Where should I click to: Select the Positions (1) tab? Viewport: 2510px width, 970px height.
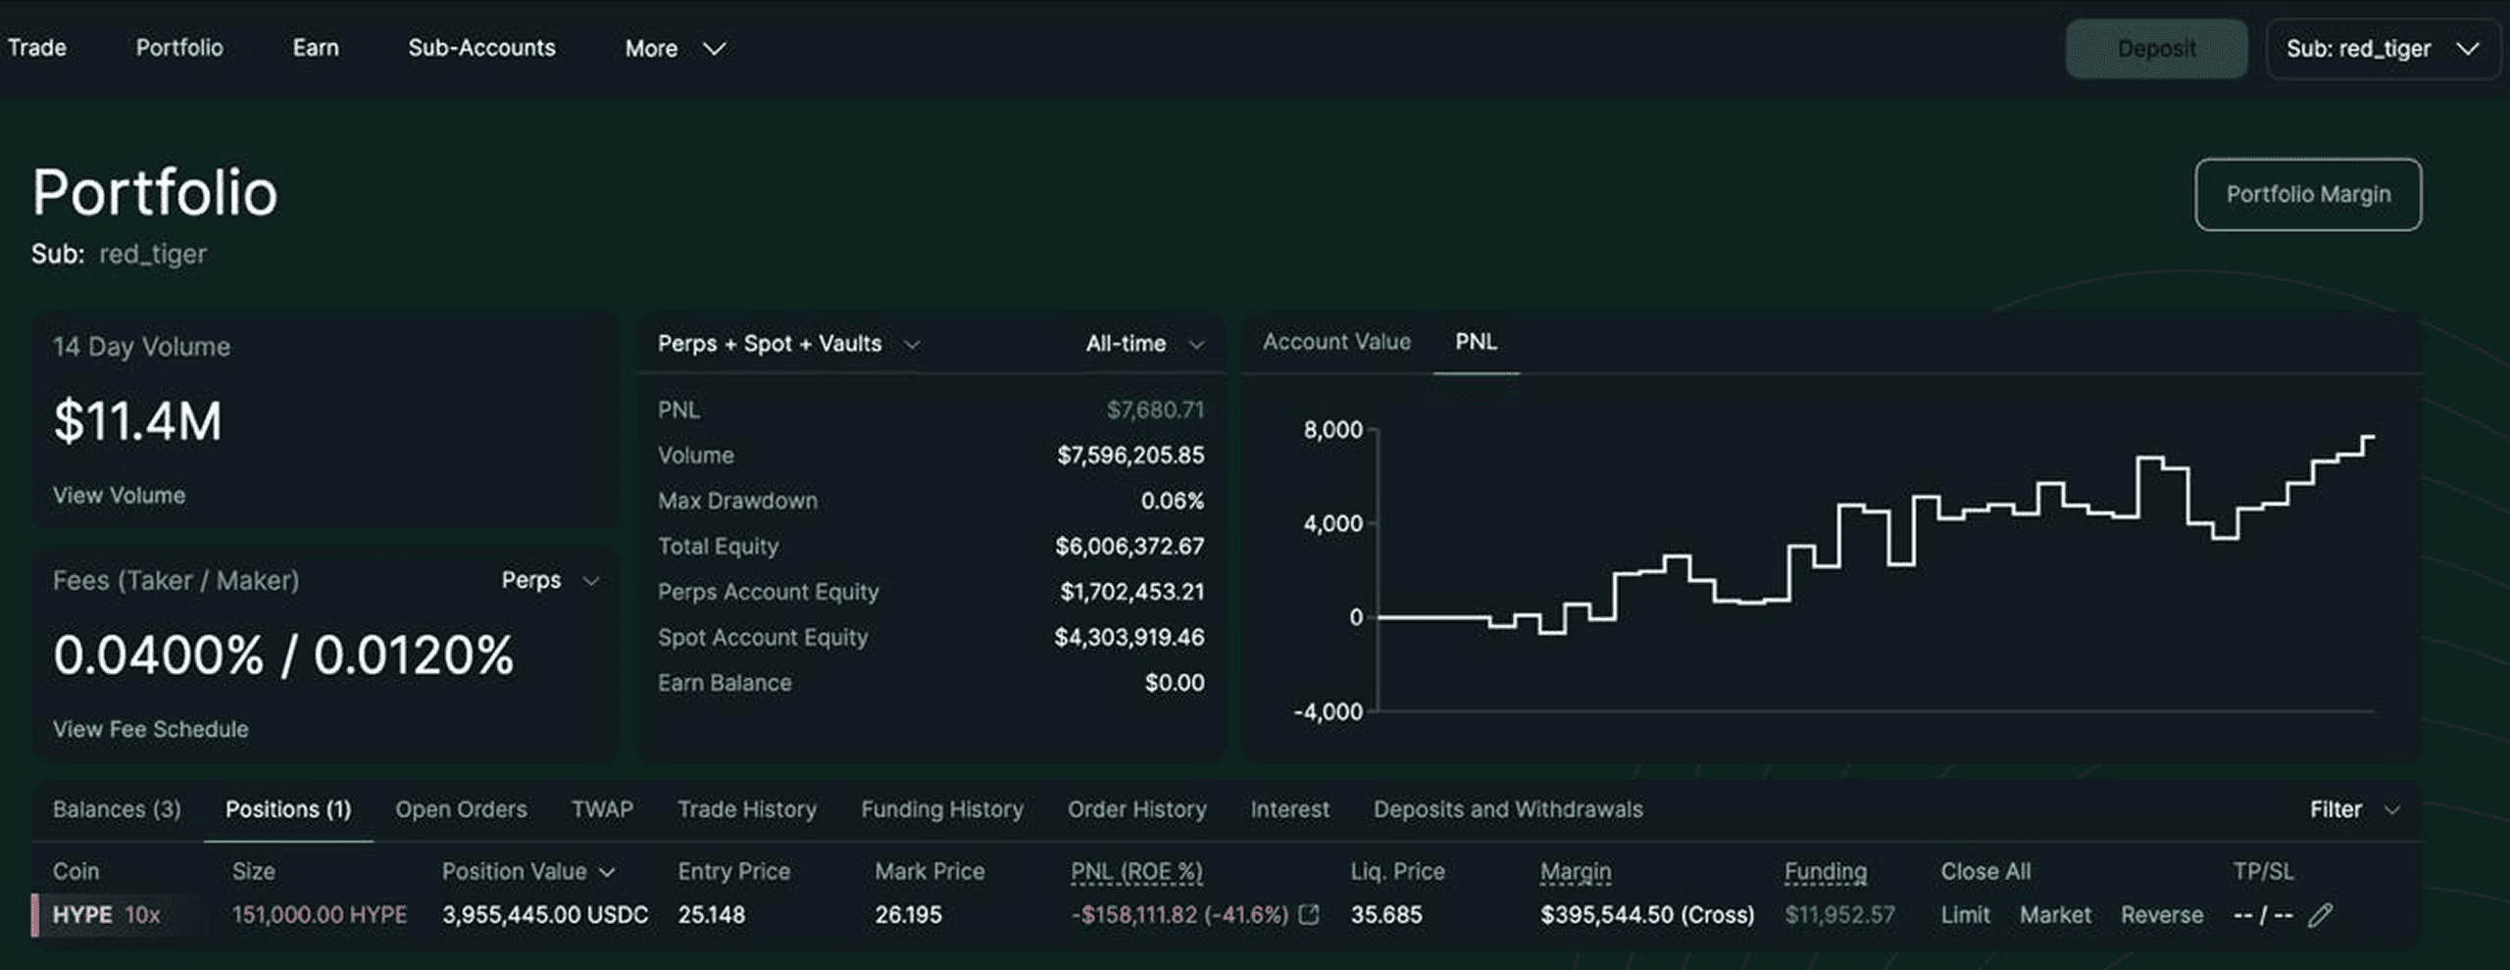[288, 809]
